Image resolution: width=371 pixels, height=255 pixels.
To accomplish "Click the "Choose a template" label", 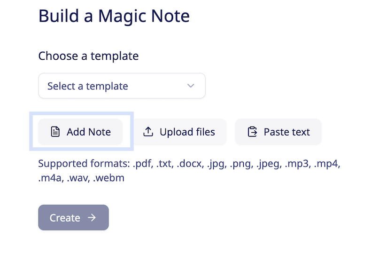I will [88, 56].
